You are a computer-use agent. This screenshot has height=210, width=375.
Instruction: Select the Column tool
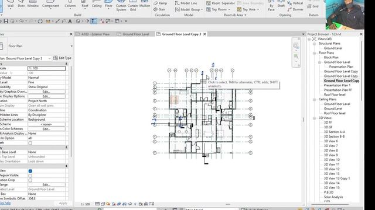click(x=70, y=4)
